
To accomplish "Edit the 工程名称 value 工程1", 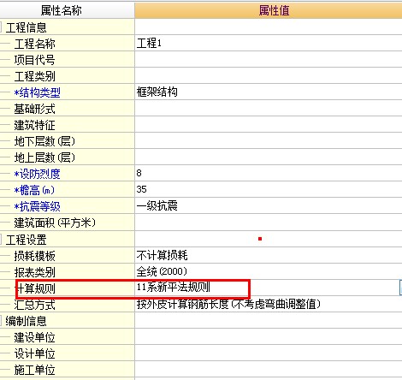I will point(269,44).
